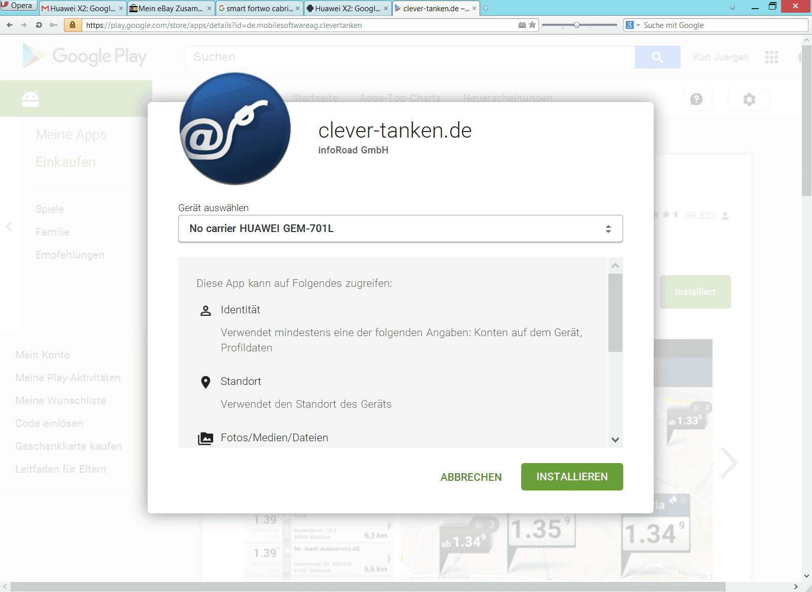The height and width of the screenshot is (592, 812).
Task: Open the tab list dropdown arrow
Action: coord(732,8)
